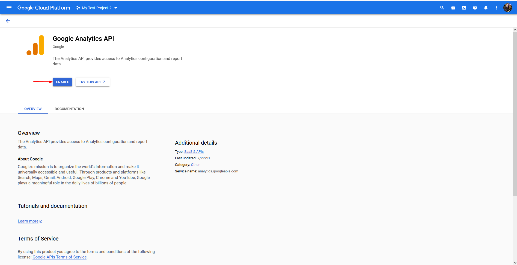Activate Cloud Shell terminal icon
This screenshot has width=517, height=265.
(x=464, y=8)
